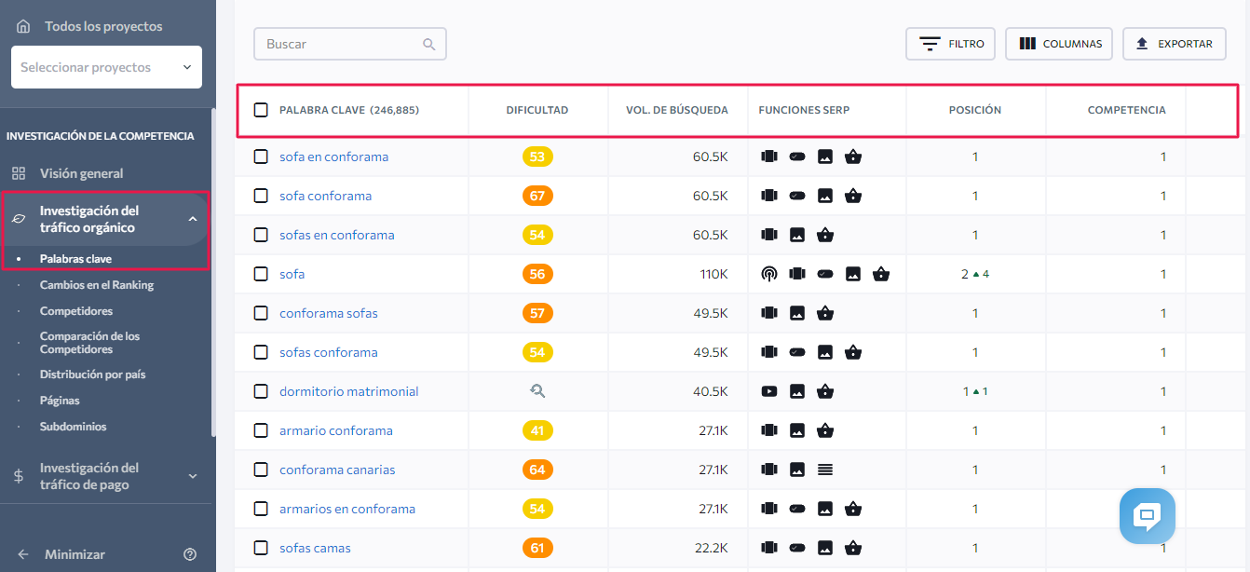Click the basket icon in armario conforama row
This screenshot has width=1250, height=572.
tap(824, 430)
